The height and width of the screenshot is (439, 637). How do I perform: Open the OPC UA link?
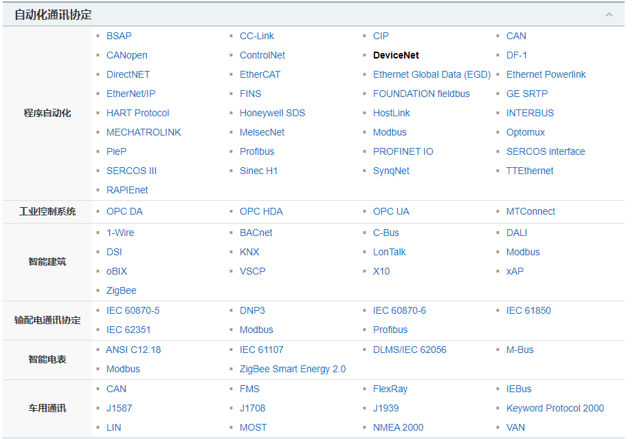(391, 211)
